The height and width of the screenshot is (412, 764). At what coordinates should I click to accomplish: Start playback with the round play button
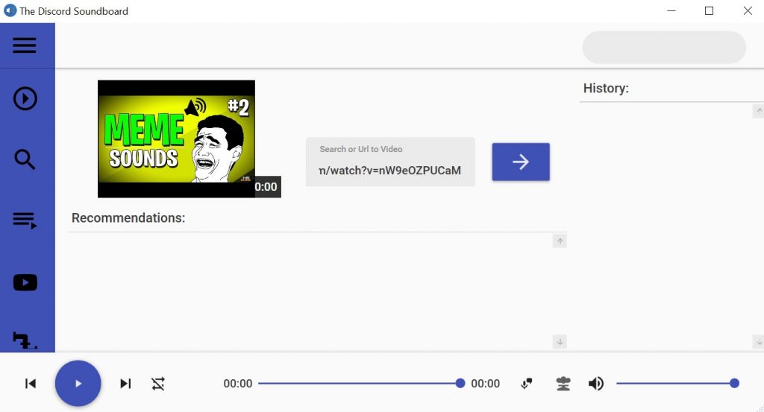(78, 383)
